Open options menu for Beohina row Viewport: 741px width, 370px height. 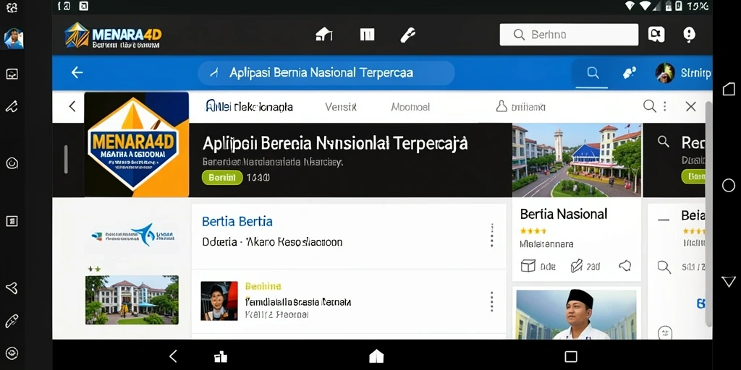(492, 301)
